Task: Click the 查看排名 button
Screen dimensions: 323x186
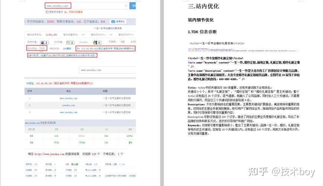Action: coord(118,22)
